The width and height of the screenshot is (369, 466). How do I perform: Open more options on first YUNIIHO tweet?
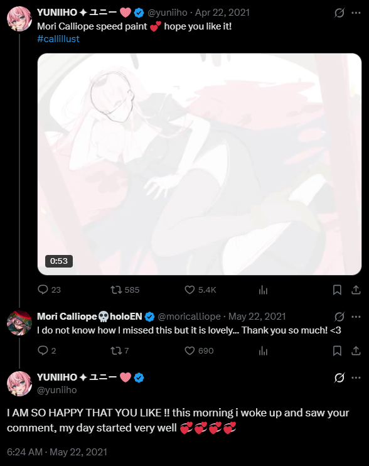click(x=356, y=13)
